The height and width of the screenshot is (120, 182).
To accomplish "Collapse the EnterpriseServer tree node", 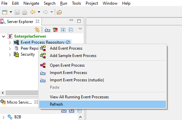I will click(x=4, y=37).
